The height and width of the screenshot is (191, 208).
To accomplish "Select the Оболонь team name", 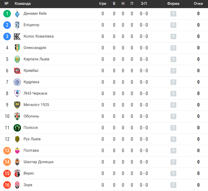I will tap(31, 116).
